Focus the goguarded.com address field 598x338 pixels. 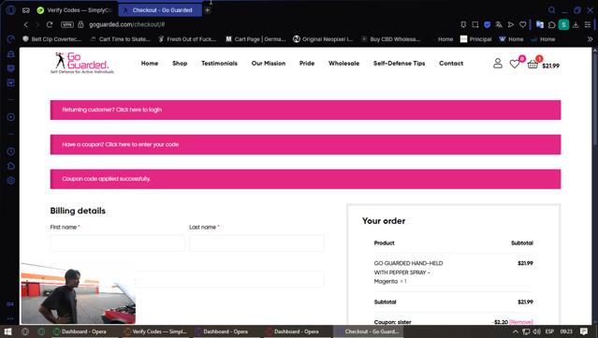pyautogui.click(x=127, y=24)
